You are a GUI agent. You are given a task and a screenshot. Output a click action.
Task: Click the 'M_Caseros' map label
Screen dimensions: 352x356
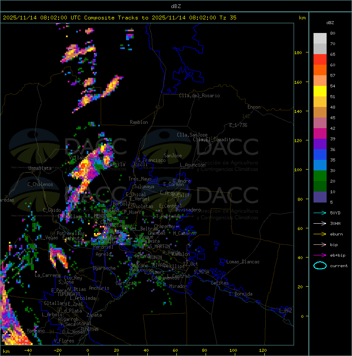[184, 233]
